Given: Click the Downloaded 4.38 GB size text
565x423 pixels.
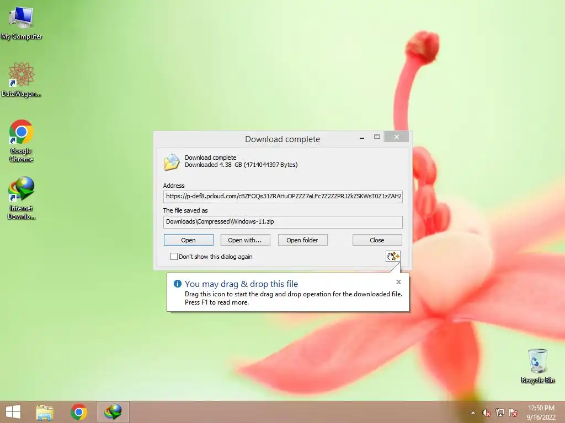Looking at the screenshot, I should coord(241,165).
